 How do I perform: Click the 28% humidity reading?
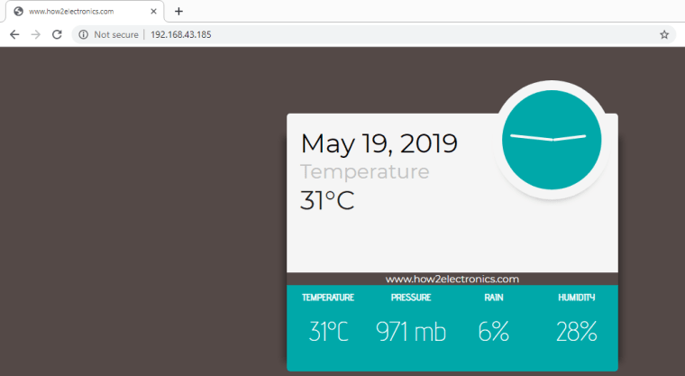point(577,332)
